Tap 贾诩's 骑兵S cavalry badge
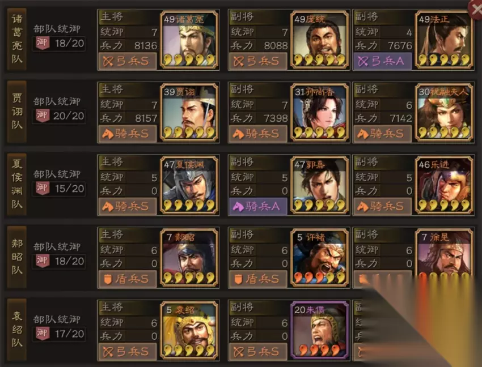This screenshot has height=367, width=482. tap(128, 134)
